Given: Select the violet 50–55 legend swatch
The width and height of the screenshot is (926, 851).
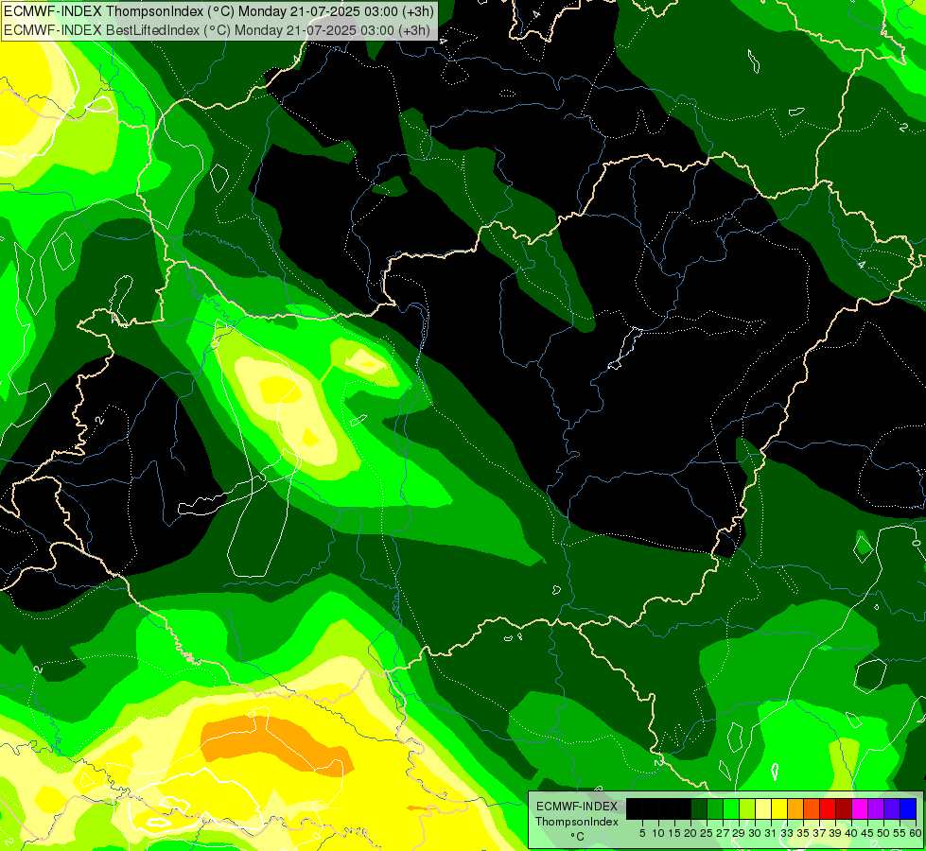Looking at the screenshot, I should [x=892, y=808].
